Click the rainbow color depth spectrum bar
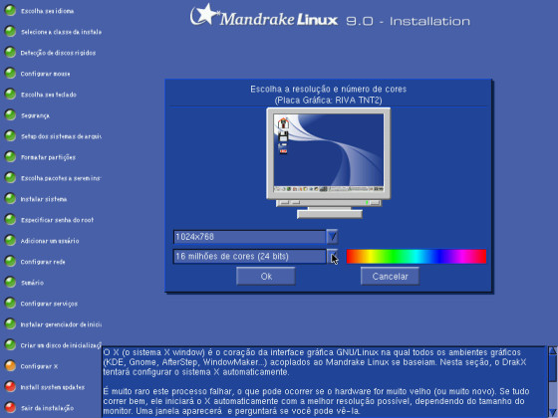Image resolution: width=558 pixels, height=418 pixels. point(417,257)
